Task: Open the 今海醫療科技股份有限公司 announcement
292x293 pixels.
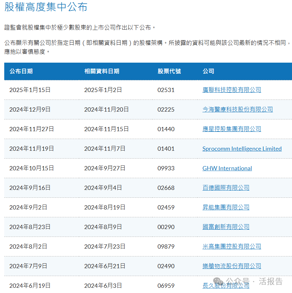Action: click(238, 110)
